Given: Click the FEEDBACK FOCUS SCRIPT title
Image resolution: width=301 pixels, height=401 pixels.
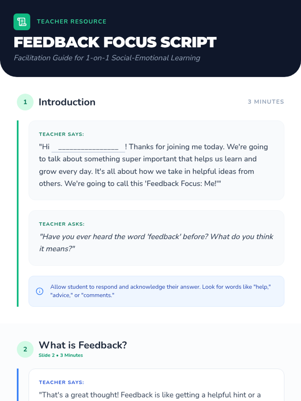Looking at the screenshot, I should pos(115,42).
